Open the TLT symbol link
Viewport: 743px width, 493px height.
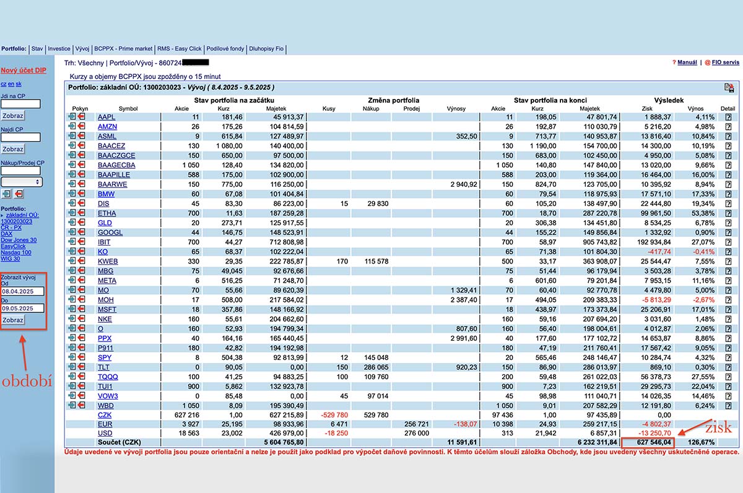[x=104, y=367]
